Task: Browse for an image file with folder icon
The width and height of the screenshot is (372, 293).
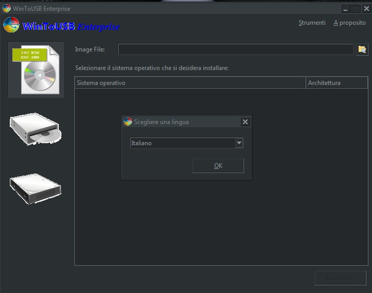Action: (x=362, y=49)
